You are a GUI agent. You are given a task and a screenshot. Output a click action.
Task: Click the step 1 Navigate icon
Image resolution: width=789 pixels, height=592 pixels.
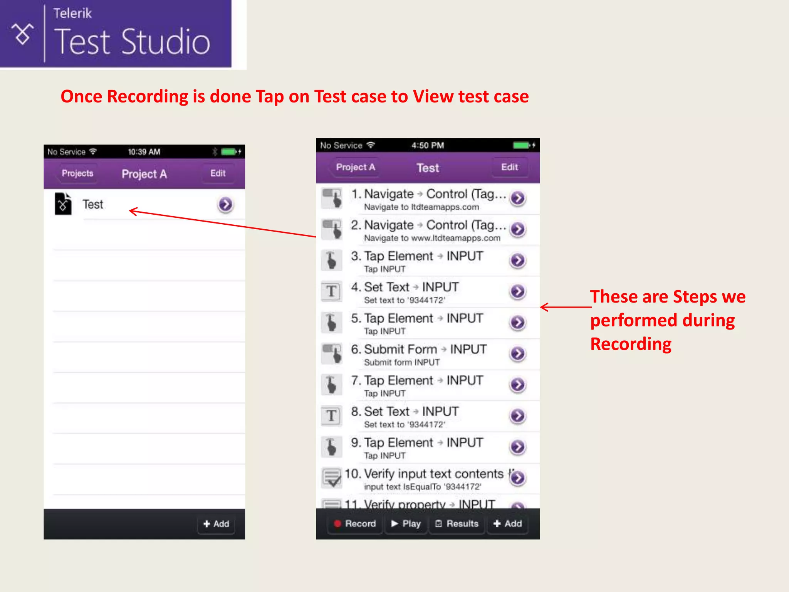pos(332,198)
